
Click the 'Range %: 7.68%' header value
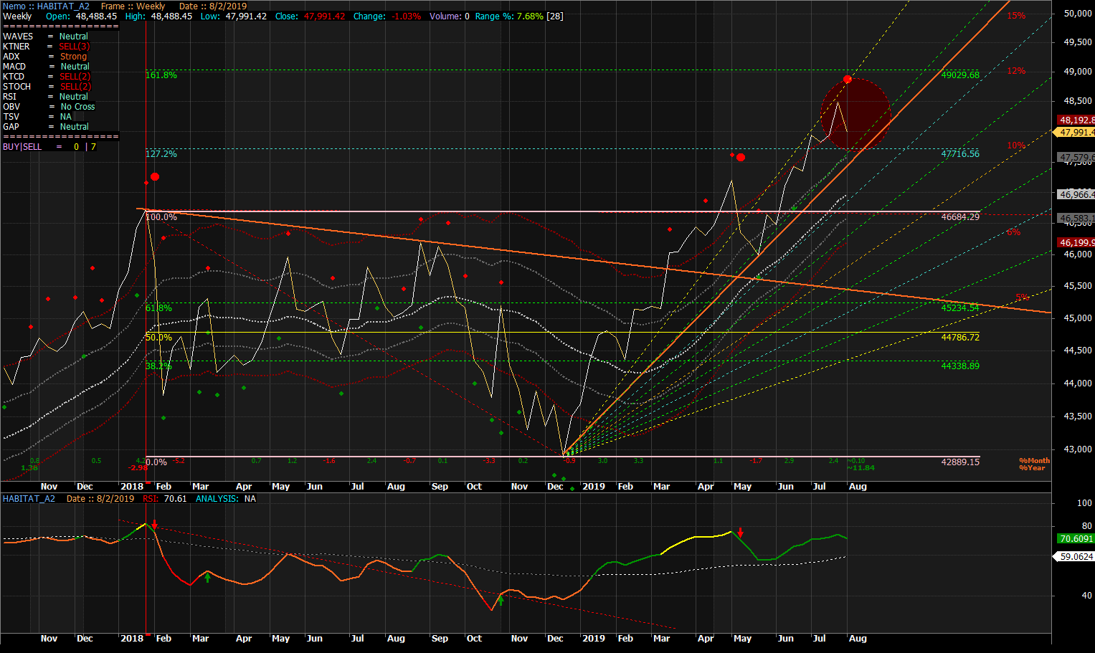point(509,16)
